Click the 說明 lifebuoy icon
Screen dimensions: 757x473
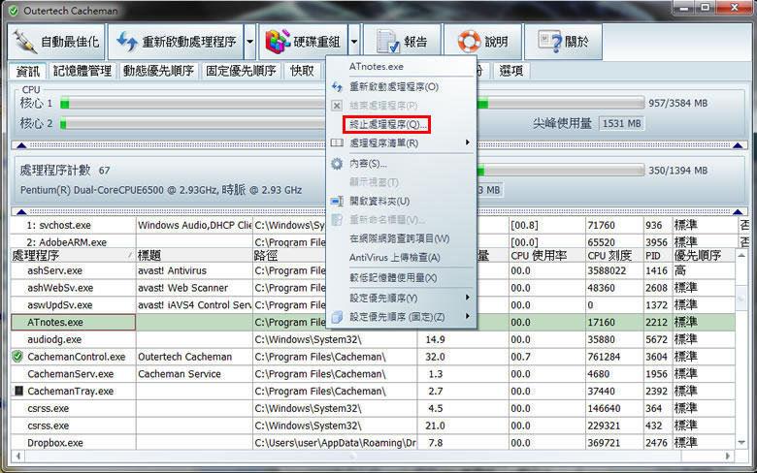(x=470, y=42)
